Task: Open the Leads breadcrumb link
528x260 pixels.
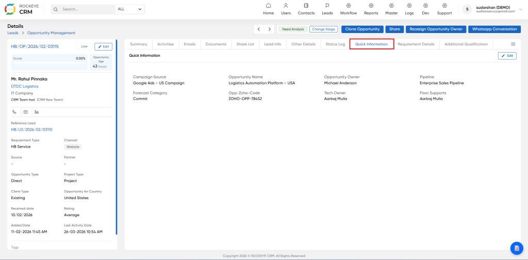Action: click(13, 33)
